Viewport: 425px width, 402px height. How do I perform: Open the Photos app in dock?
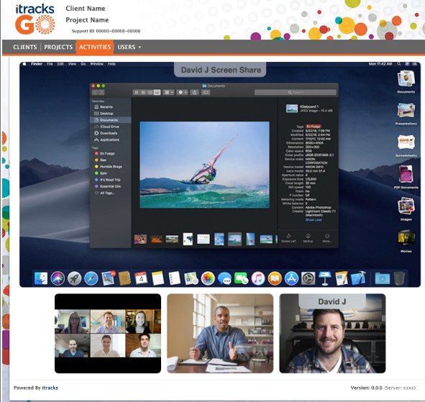click(208, 278)
